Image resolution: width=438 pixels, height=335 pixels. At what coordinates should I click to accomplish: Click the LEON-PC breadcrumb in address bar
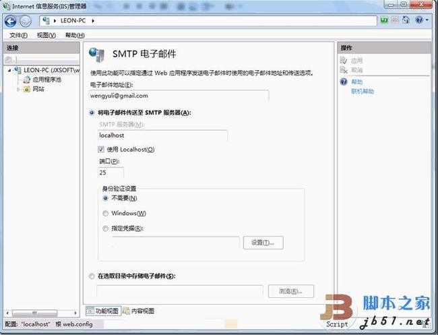(73, 21)
